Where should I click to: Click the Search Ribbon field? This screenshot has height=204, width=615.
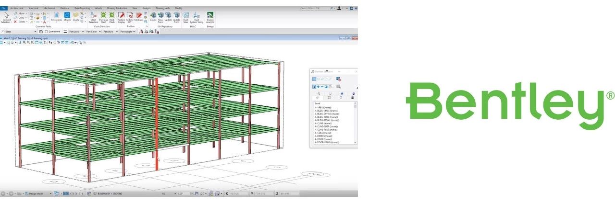317,8
